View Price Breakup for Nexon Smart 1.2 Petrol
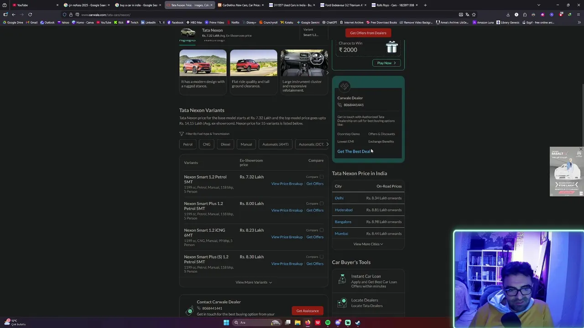This screenshot has height=328, width=584. 287,184
